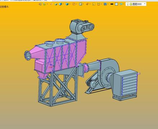Image resolution: width=158 pixels, height=129 pixels.
Task: Open the 图层0000 layer dropdown list
Action: coord(145,4)
